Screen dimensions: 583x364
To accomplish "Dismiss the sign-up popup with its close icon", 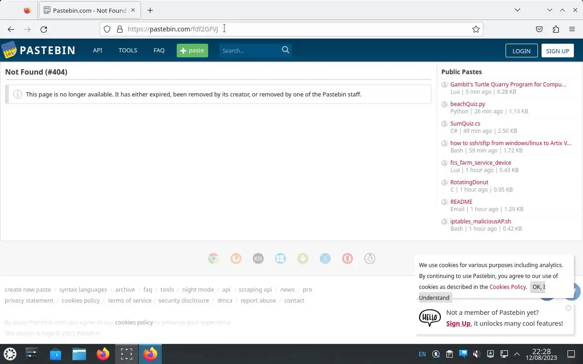I will point(568,308).
